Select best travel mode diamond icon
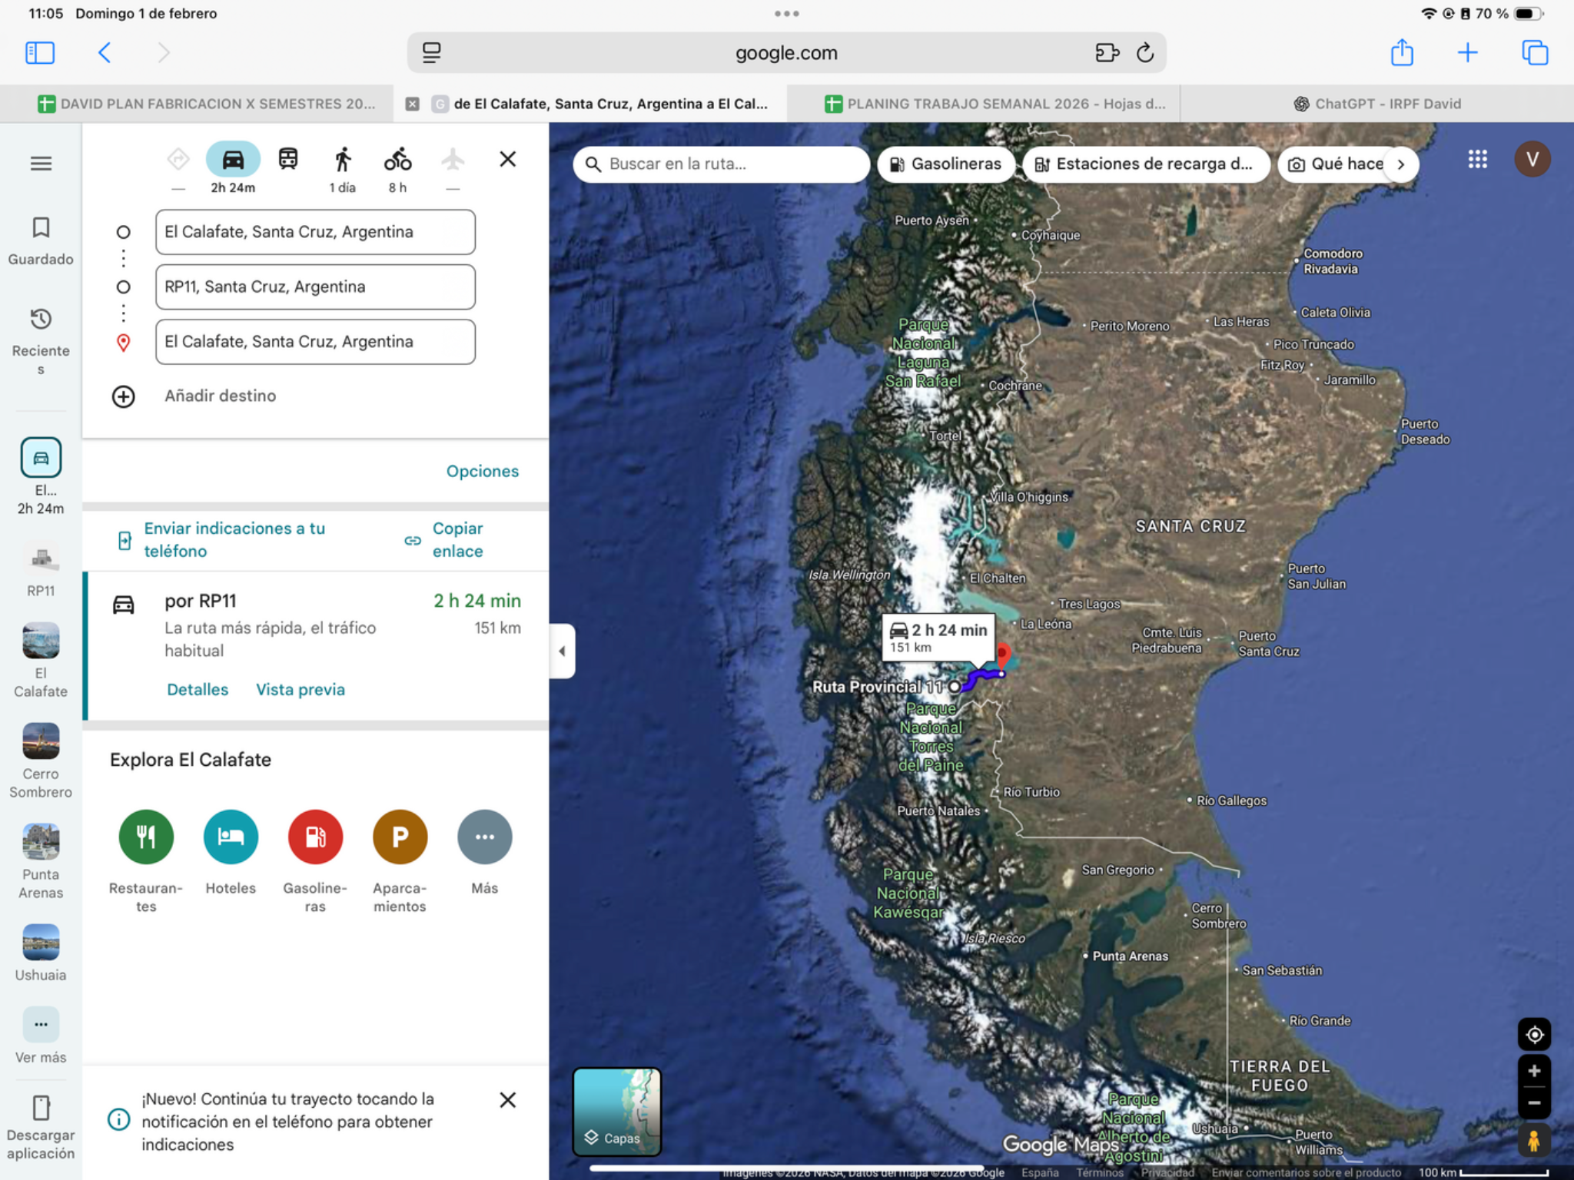The width and height of the screenshot is (1574, 1180). (178, 160)
